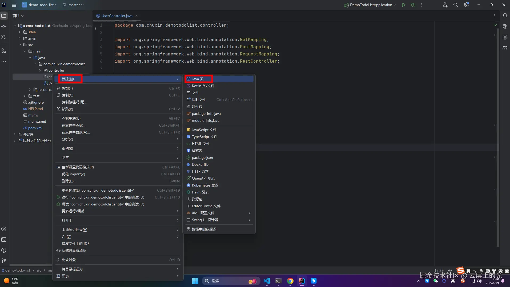The image size is (510, 287).
Task: Expand the .idea folder
Action: tap(20, 32)
